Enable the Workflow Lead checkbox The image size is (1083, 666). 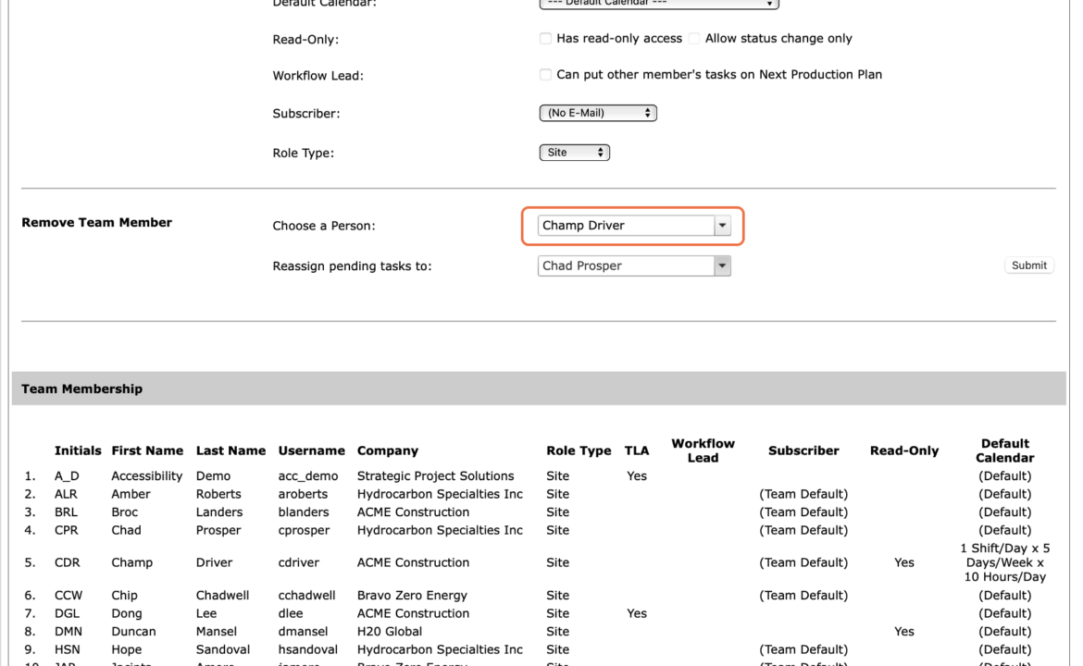coord(545,75)
